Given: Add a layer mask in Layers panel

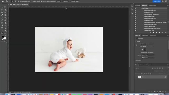Looking at the screenshot, I should click(x=155, y=92).
